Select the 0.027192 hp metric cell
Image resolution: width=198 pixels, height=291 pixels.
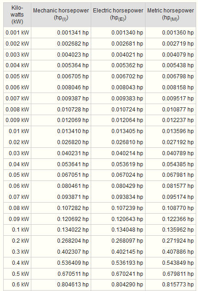click(x=170, y=142)
